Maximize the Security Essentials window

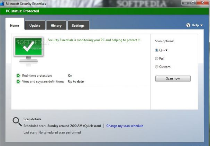coord(193,2)
